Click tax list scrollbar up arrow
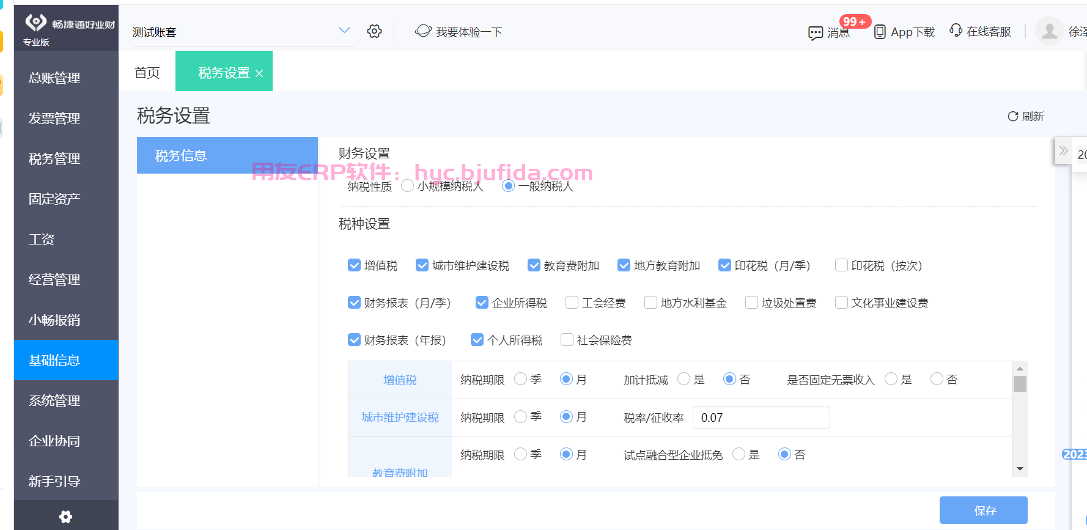Viewport: 1087px width, 530px height. (1020, 369)
